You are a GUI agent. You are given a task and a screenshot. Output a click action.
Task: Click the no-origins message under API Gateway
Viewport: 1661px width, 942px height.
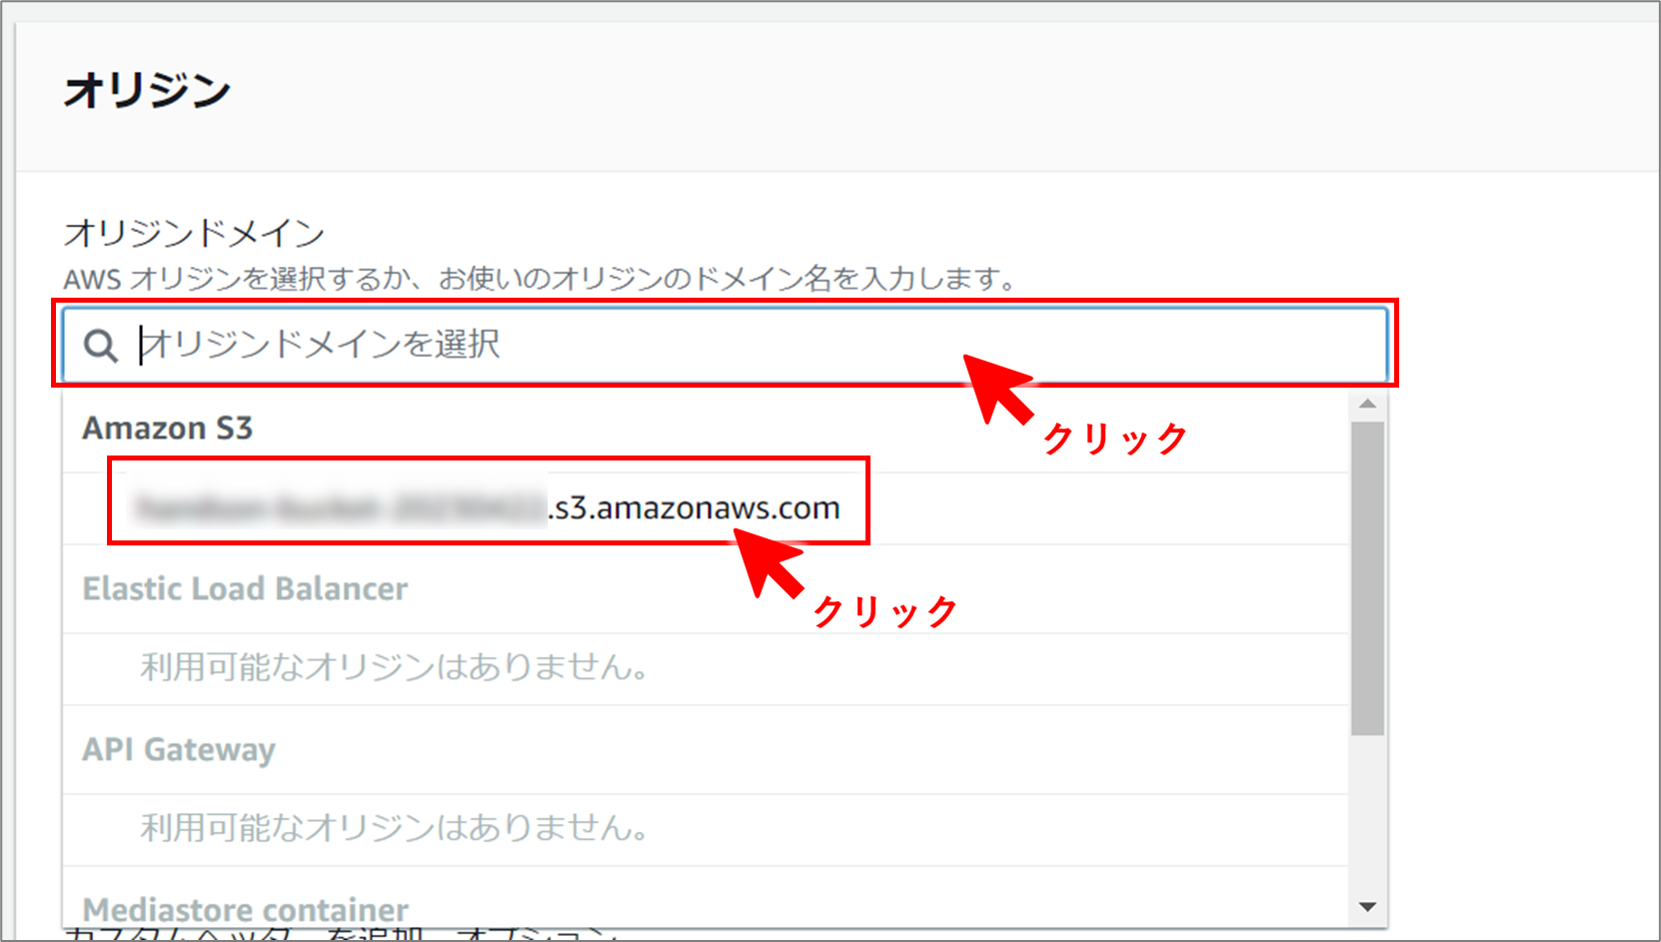(x=394, y=828)
